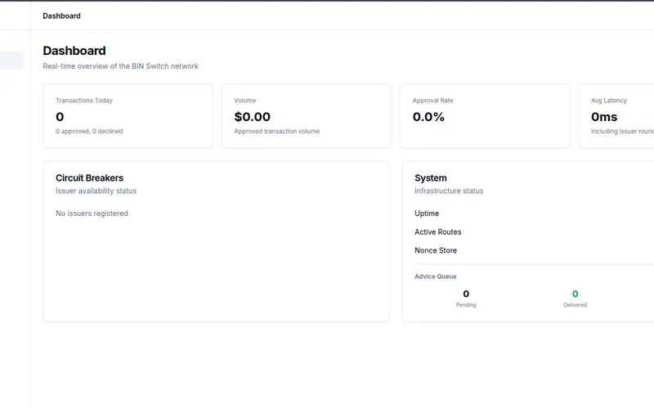
Task: Click the 0.0% approval rate value
Action: 428,117
